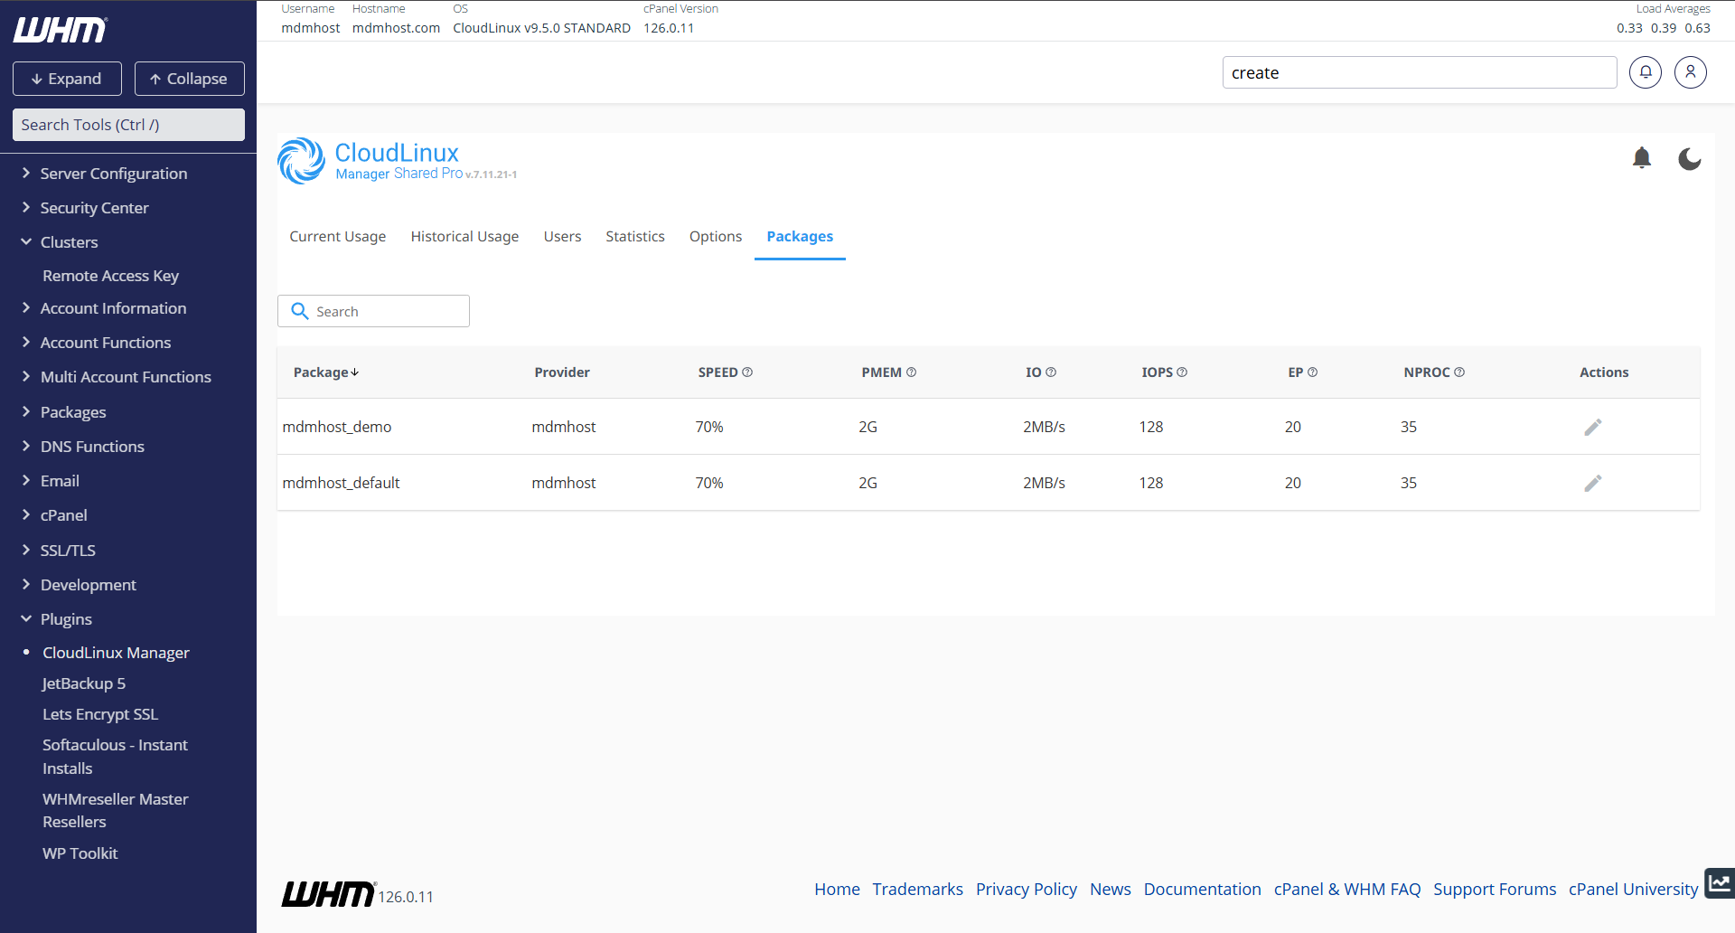This screenshot has height=933, width=1735.
Task: Switch to Historical Usage tab
Action: (464, 236)
